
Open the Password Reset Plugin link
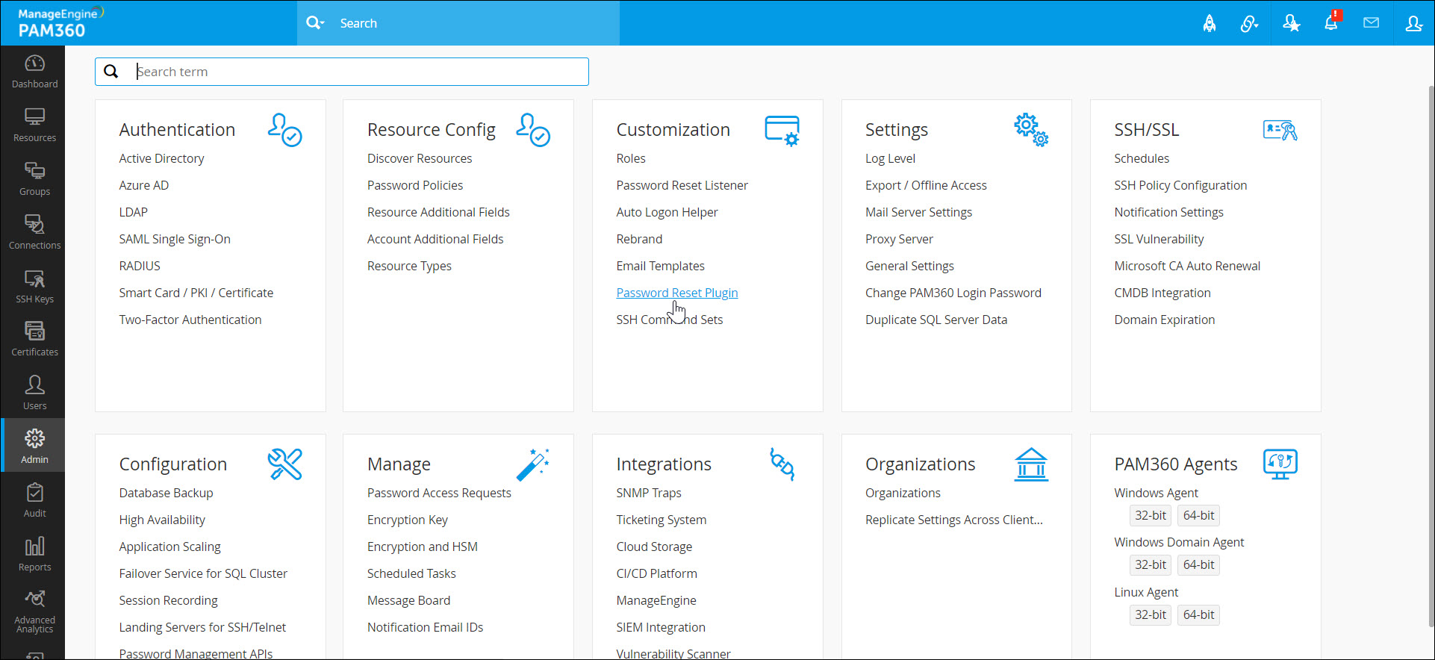click(676, 293)
